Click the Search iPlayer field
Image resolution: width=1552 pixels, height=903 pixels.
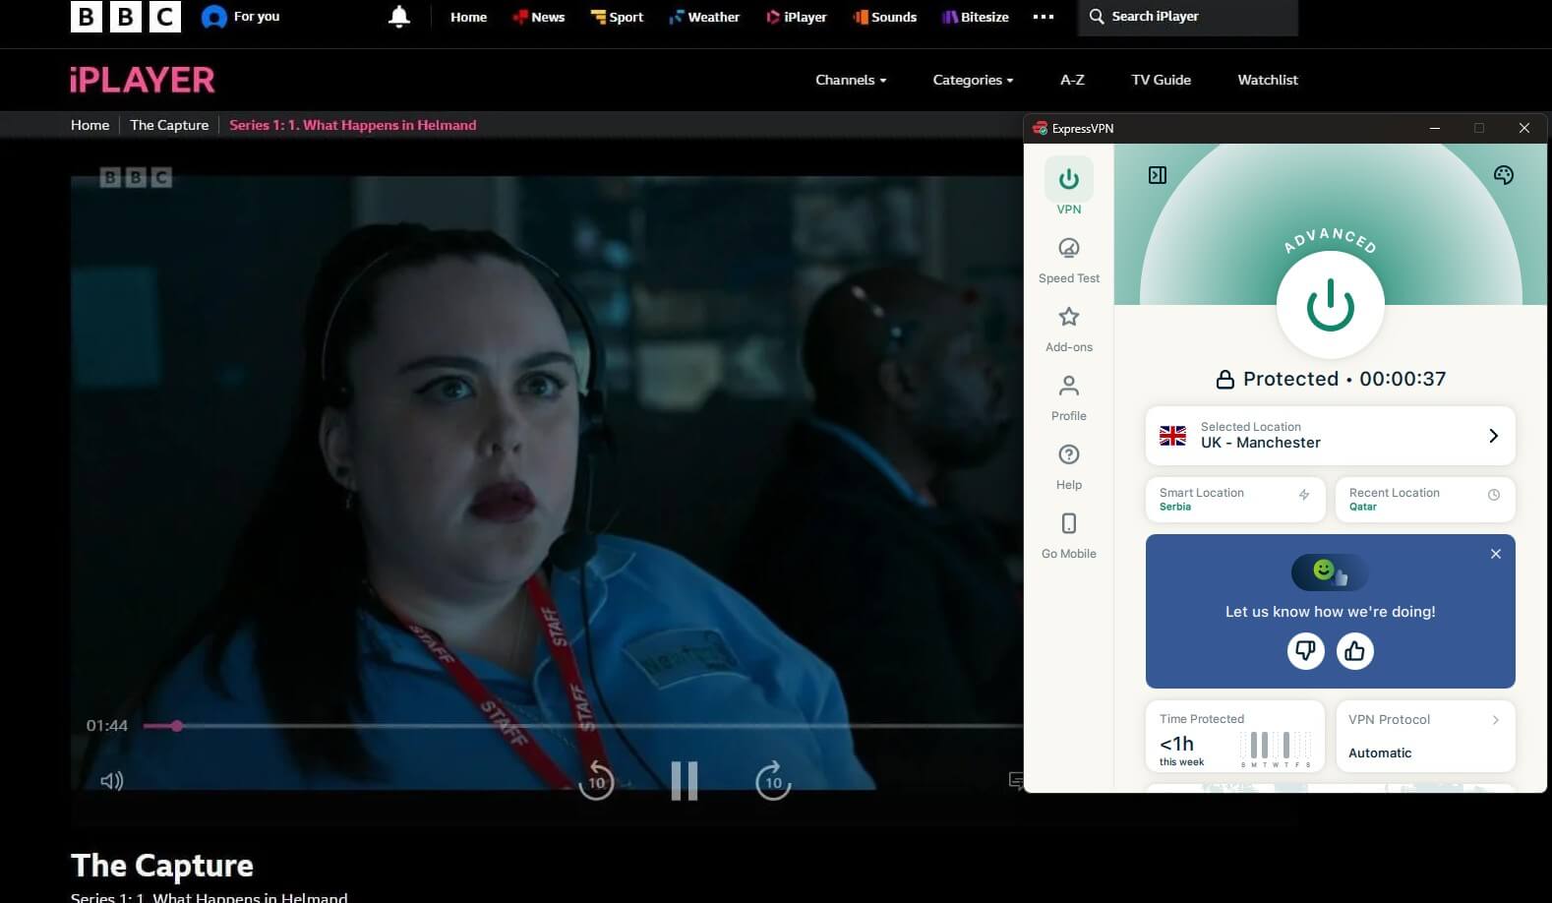pyautogui.click(x=1188, y=17)
